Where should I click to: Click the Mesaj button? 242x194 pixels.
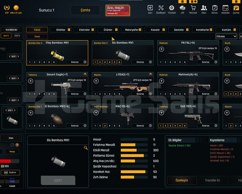12,152
